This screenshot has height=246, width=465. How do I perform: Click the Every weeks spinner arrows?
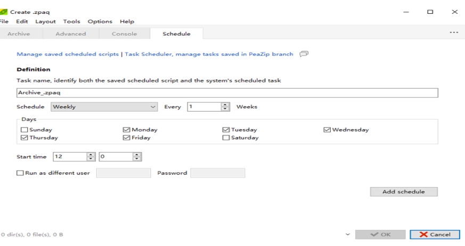point(225,107)
